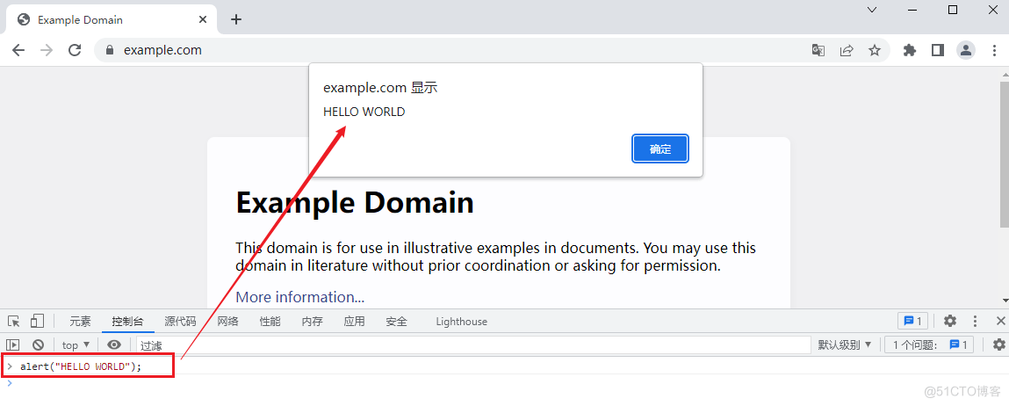Open the translate page icon

click(818, 50)
